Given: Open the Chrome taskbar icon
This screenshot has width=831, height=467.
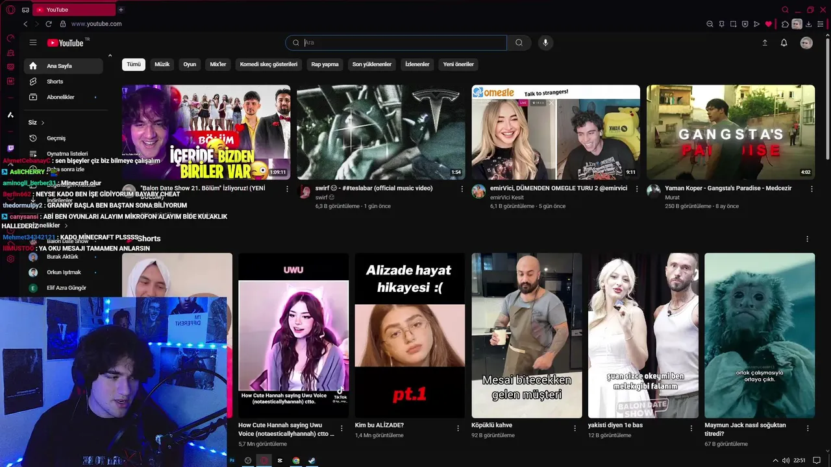Looking at the screenshot, I should coord(296,461).
